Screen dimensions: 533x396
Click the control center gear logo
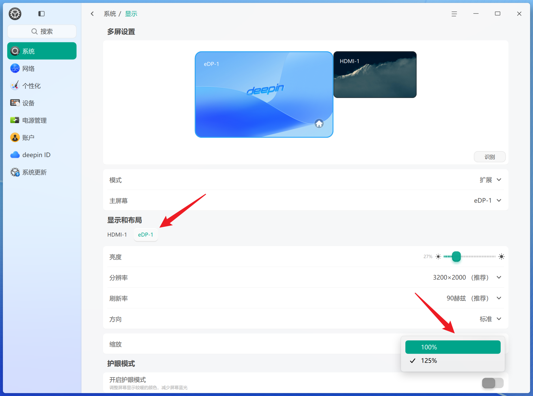click(x=15, y=14)
